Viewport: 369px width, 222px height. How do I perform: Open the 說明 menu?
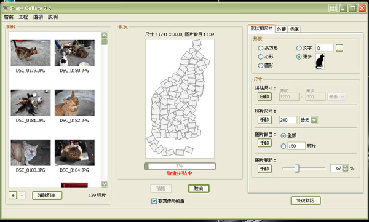[53, 17]
